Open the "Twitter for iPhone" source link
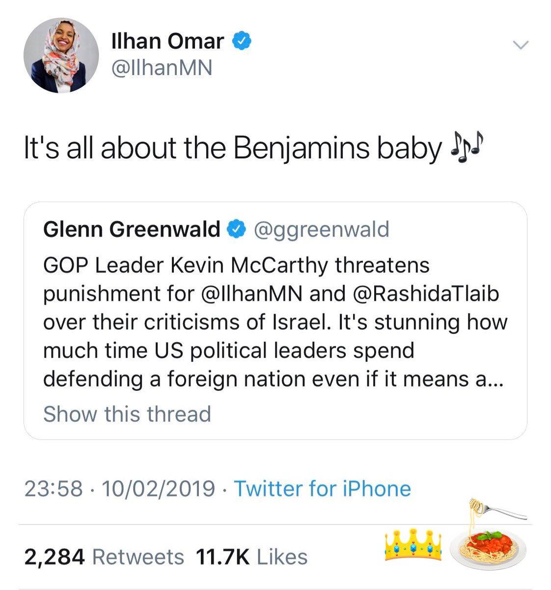 (322, 489)
